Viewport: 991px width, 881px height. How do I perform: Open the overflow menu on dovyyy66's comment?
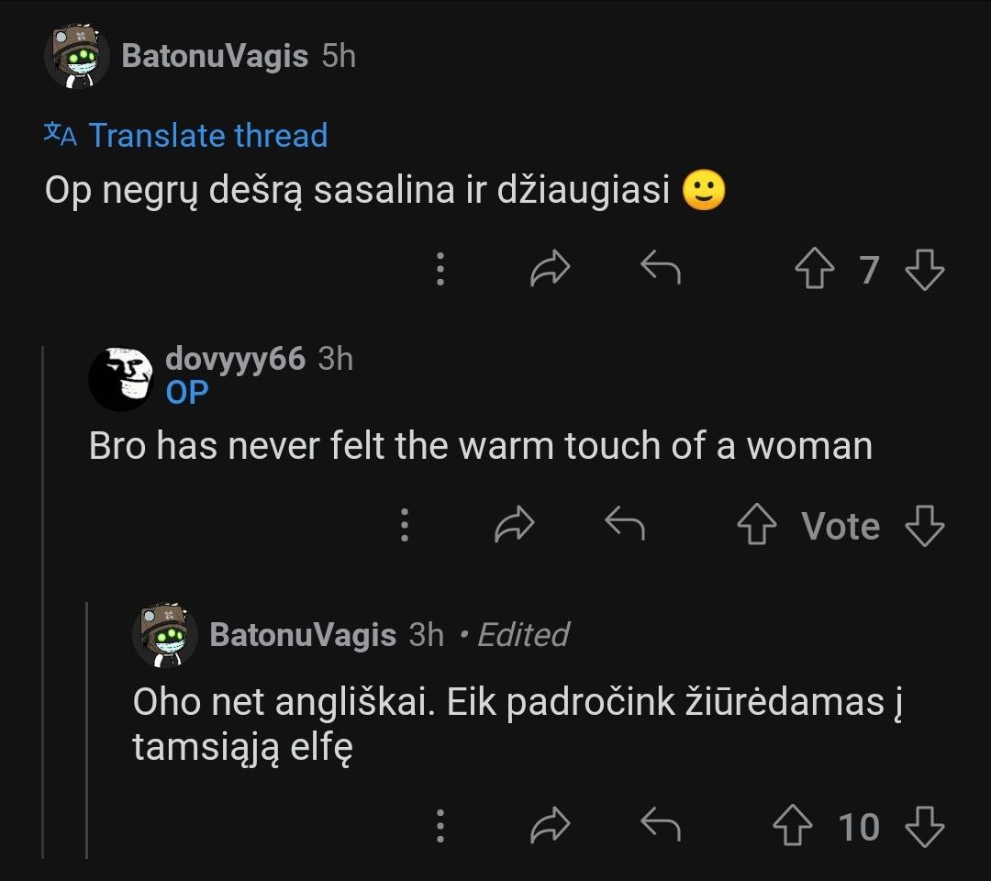point(404,525)
